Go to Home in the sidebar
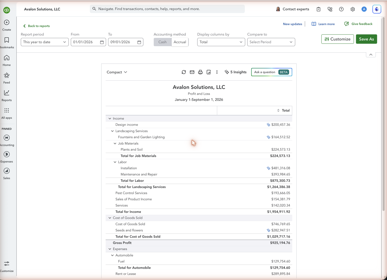Image resolution: width=387 pixels, height=280 pixels. click(7, 61)
